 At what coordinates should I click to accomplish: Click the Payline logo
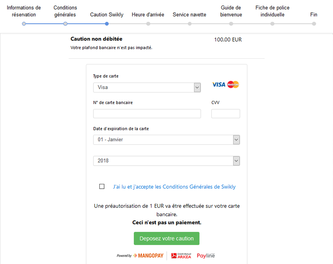coord(206,256)
